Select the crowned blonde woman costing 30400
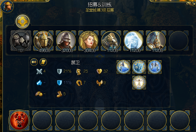The width and height of the screenshot is (196, 132). coord(88,41)
